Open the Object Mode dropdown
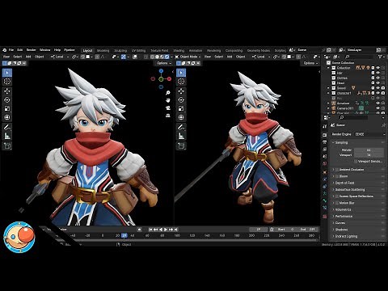Screen dimensions: 388x291 [x=188, y=57]
